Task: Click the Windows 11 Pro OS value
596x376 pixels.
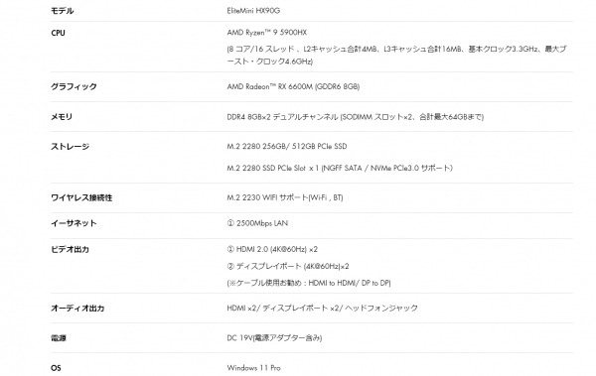Action: click(x=253, y=368)
